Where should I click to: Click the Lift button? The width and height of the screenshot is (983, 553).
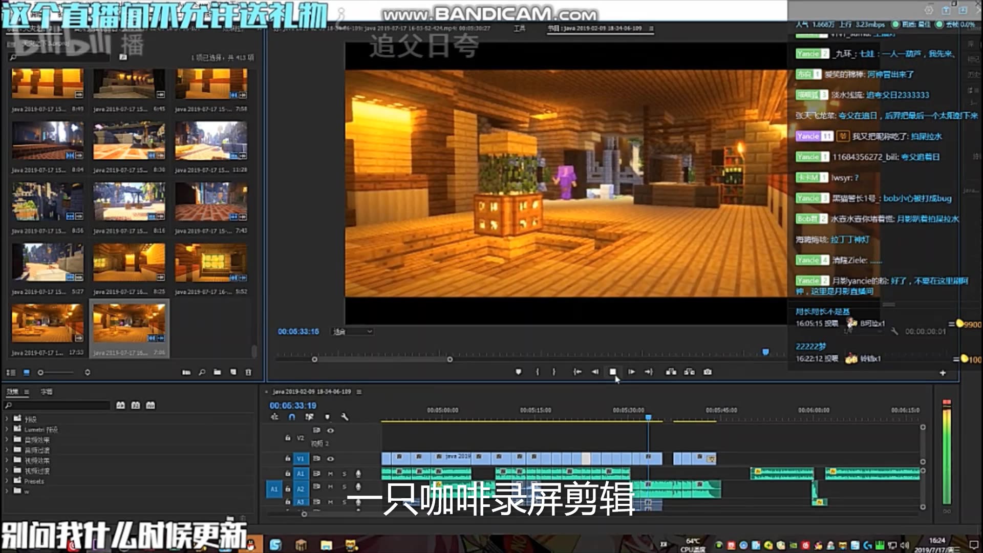[671, 372]
